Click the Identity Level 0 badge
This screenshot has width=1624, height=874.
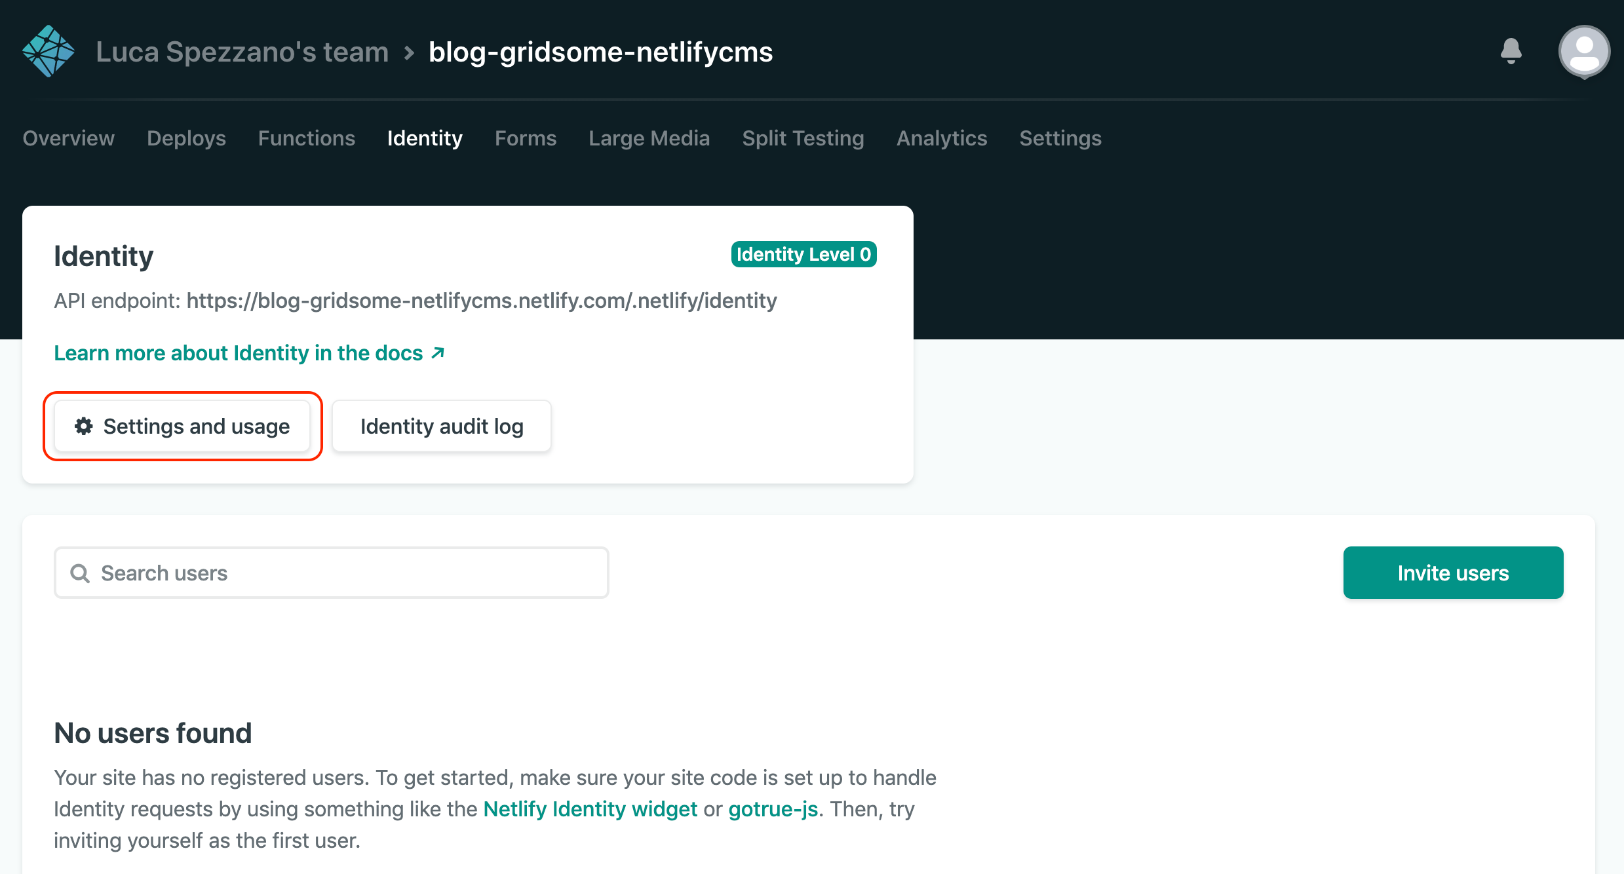click(803, 254)
